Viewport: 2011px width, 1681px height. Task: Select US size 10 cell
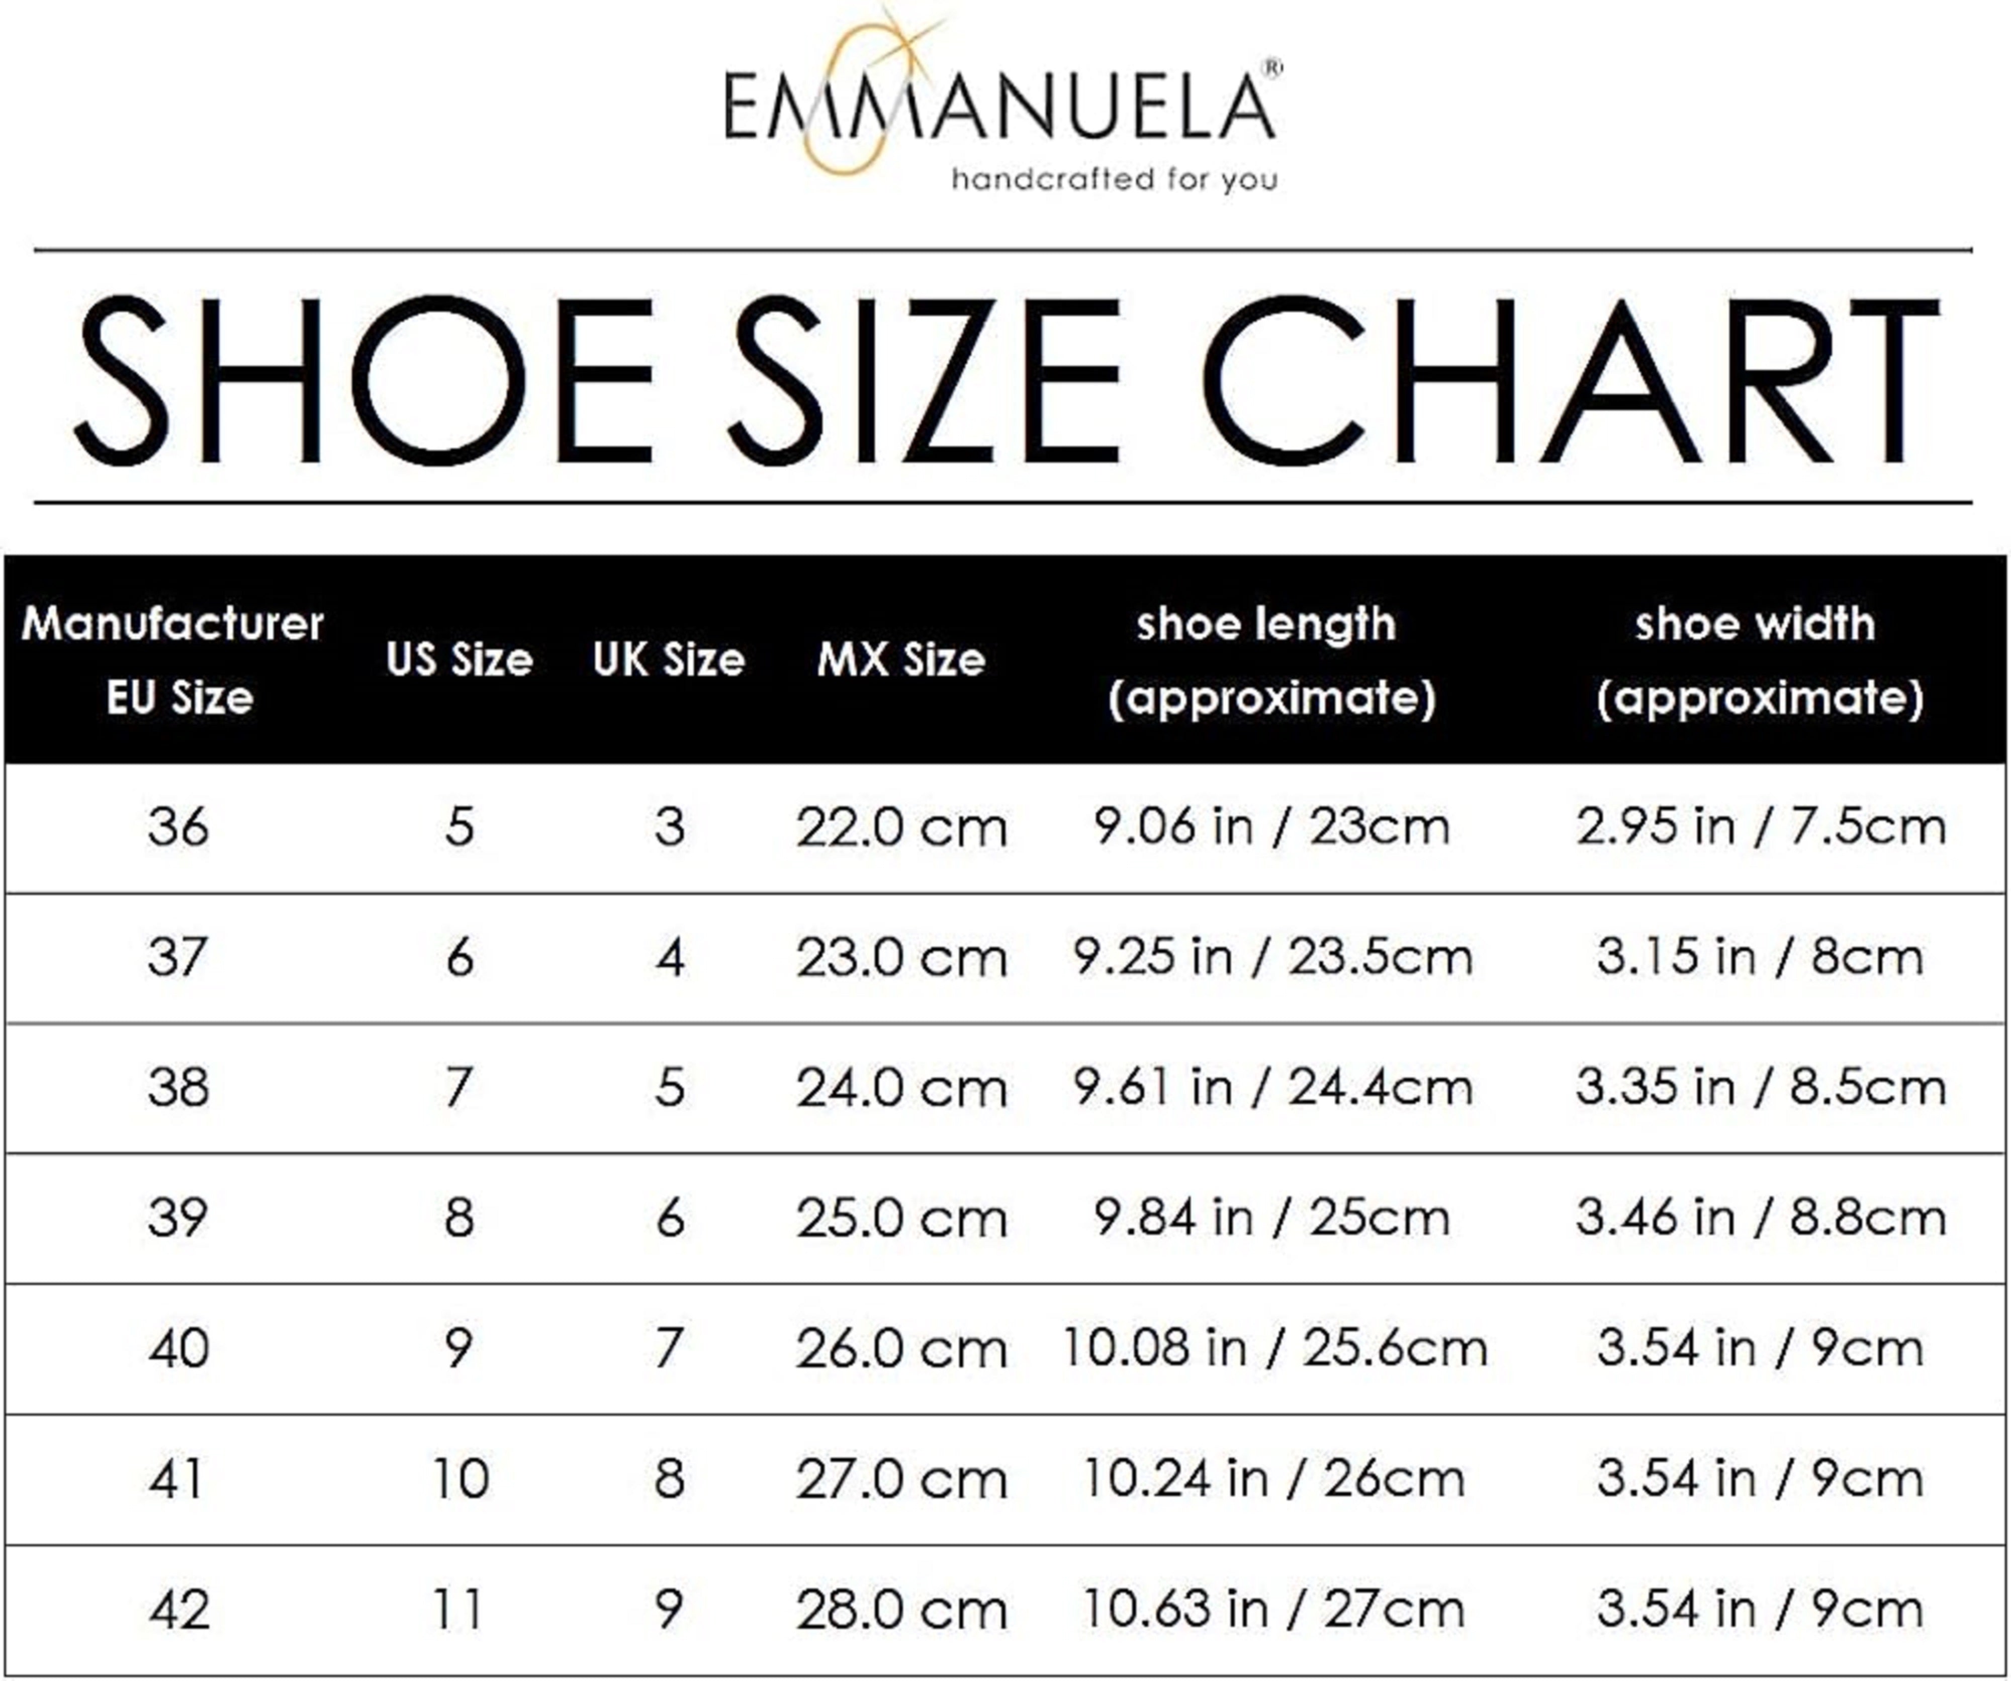tap(460, 1479)
